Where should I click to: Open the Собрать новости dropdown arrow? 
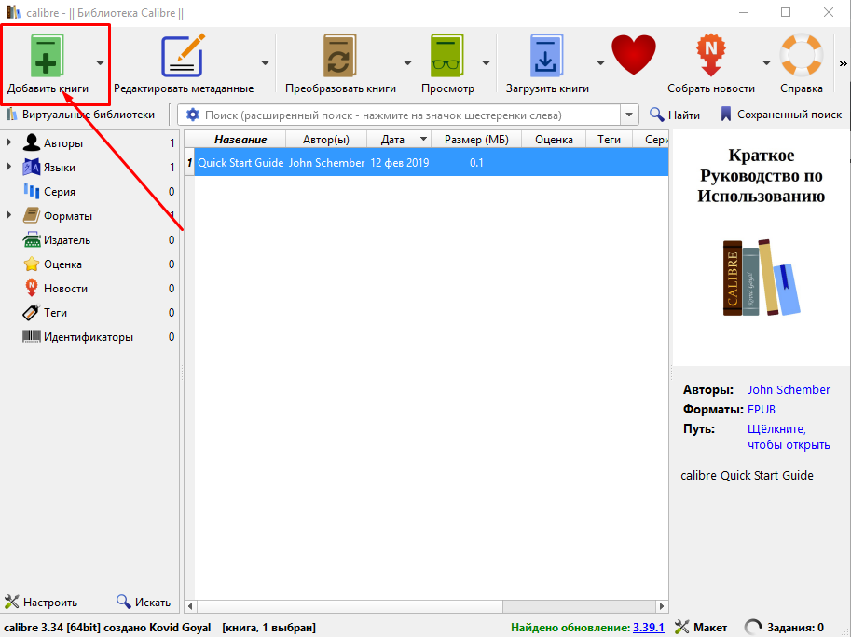point(766,63)
